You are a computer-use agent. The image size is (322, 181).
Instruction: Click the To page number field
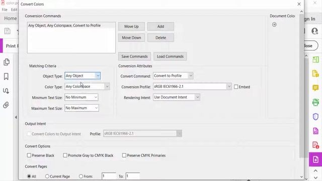(x=133, y=176)
